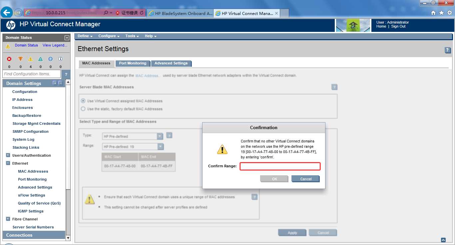
Task: Expand the Fibre Channel tree node
Action: [8, 219]
